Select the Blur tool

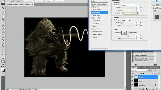[x=3, y=43]
